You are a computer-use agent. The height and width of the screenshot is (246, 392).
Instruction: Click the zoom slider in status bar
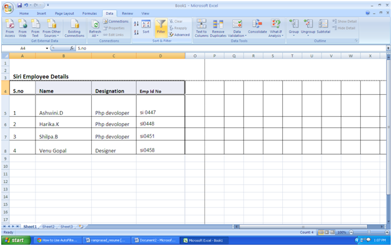[369, 232]
